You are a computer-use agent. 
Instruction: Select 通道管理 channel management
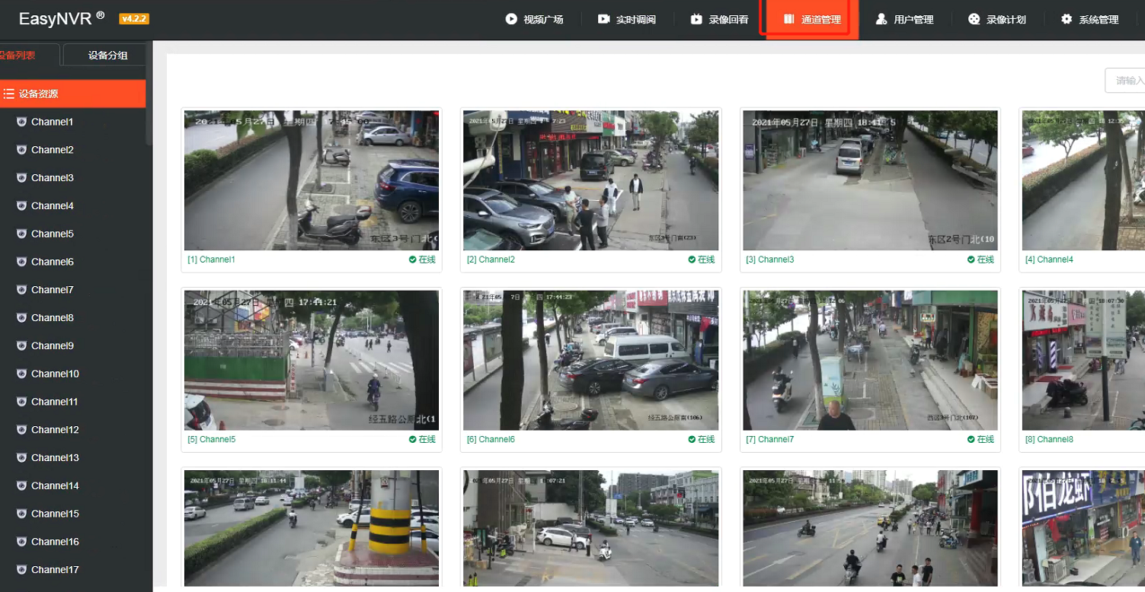click(x=813, y=20)
